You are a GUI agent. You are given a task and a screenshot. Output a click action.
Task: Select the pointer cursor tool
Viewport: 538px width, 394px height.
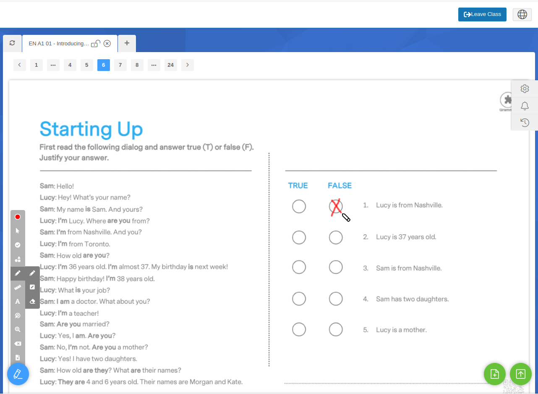coord(18,231)
